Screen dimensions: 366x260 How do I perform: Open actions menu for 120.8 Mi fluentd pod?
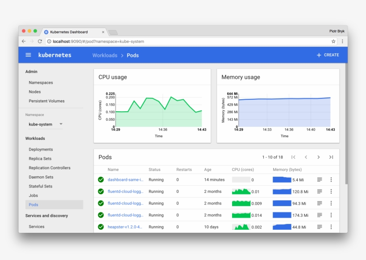(x=331, y=191)
